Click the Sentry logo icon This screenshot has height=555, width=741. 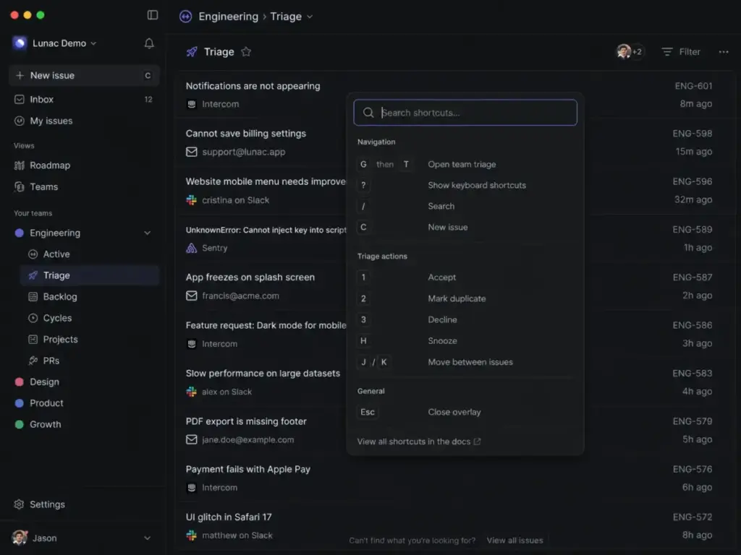tap(191, 249)
